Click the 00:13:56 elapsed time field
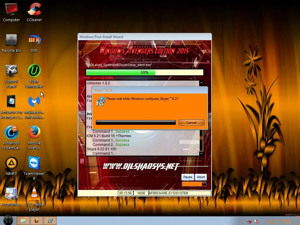300x225 pixels. (125, 193)
